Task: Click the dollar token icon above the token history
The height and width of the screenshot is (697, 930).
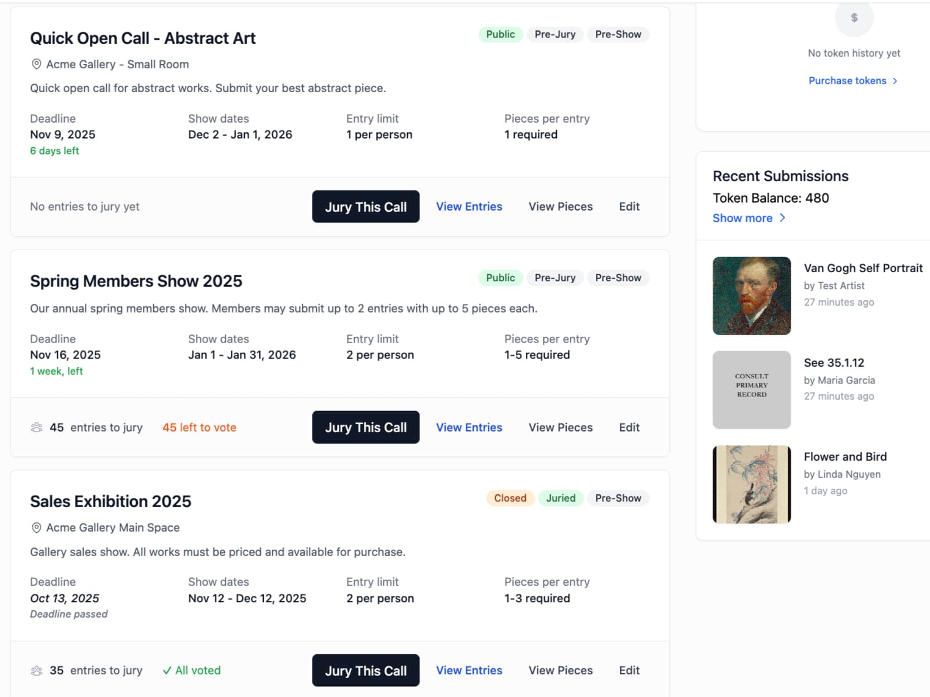Action: tap(854, 18)
